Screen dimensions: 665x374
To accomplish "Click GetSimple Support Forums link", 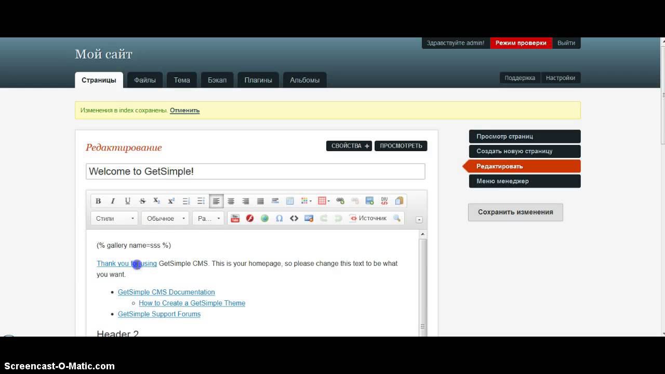I will pyautogui.click(x=159, y=314).
